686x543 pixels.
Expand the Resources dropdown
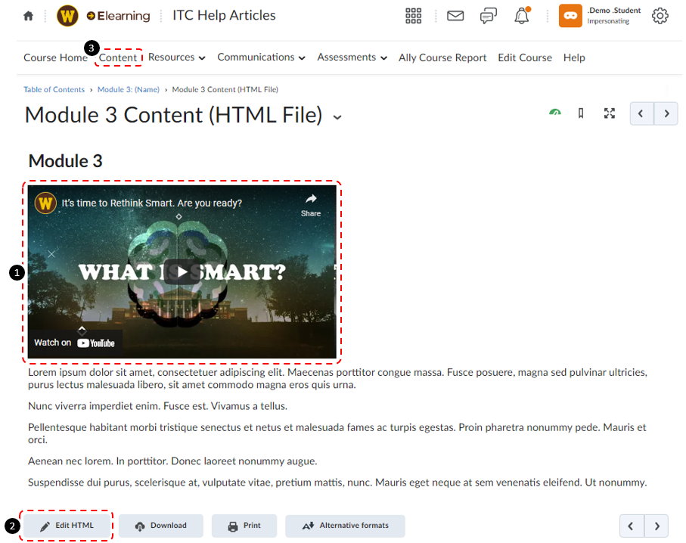(x=176, y=57)
